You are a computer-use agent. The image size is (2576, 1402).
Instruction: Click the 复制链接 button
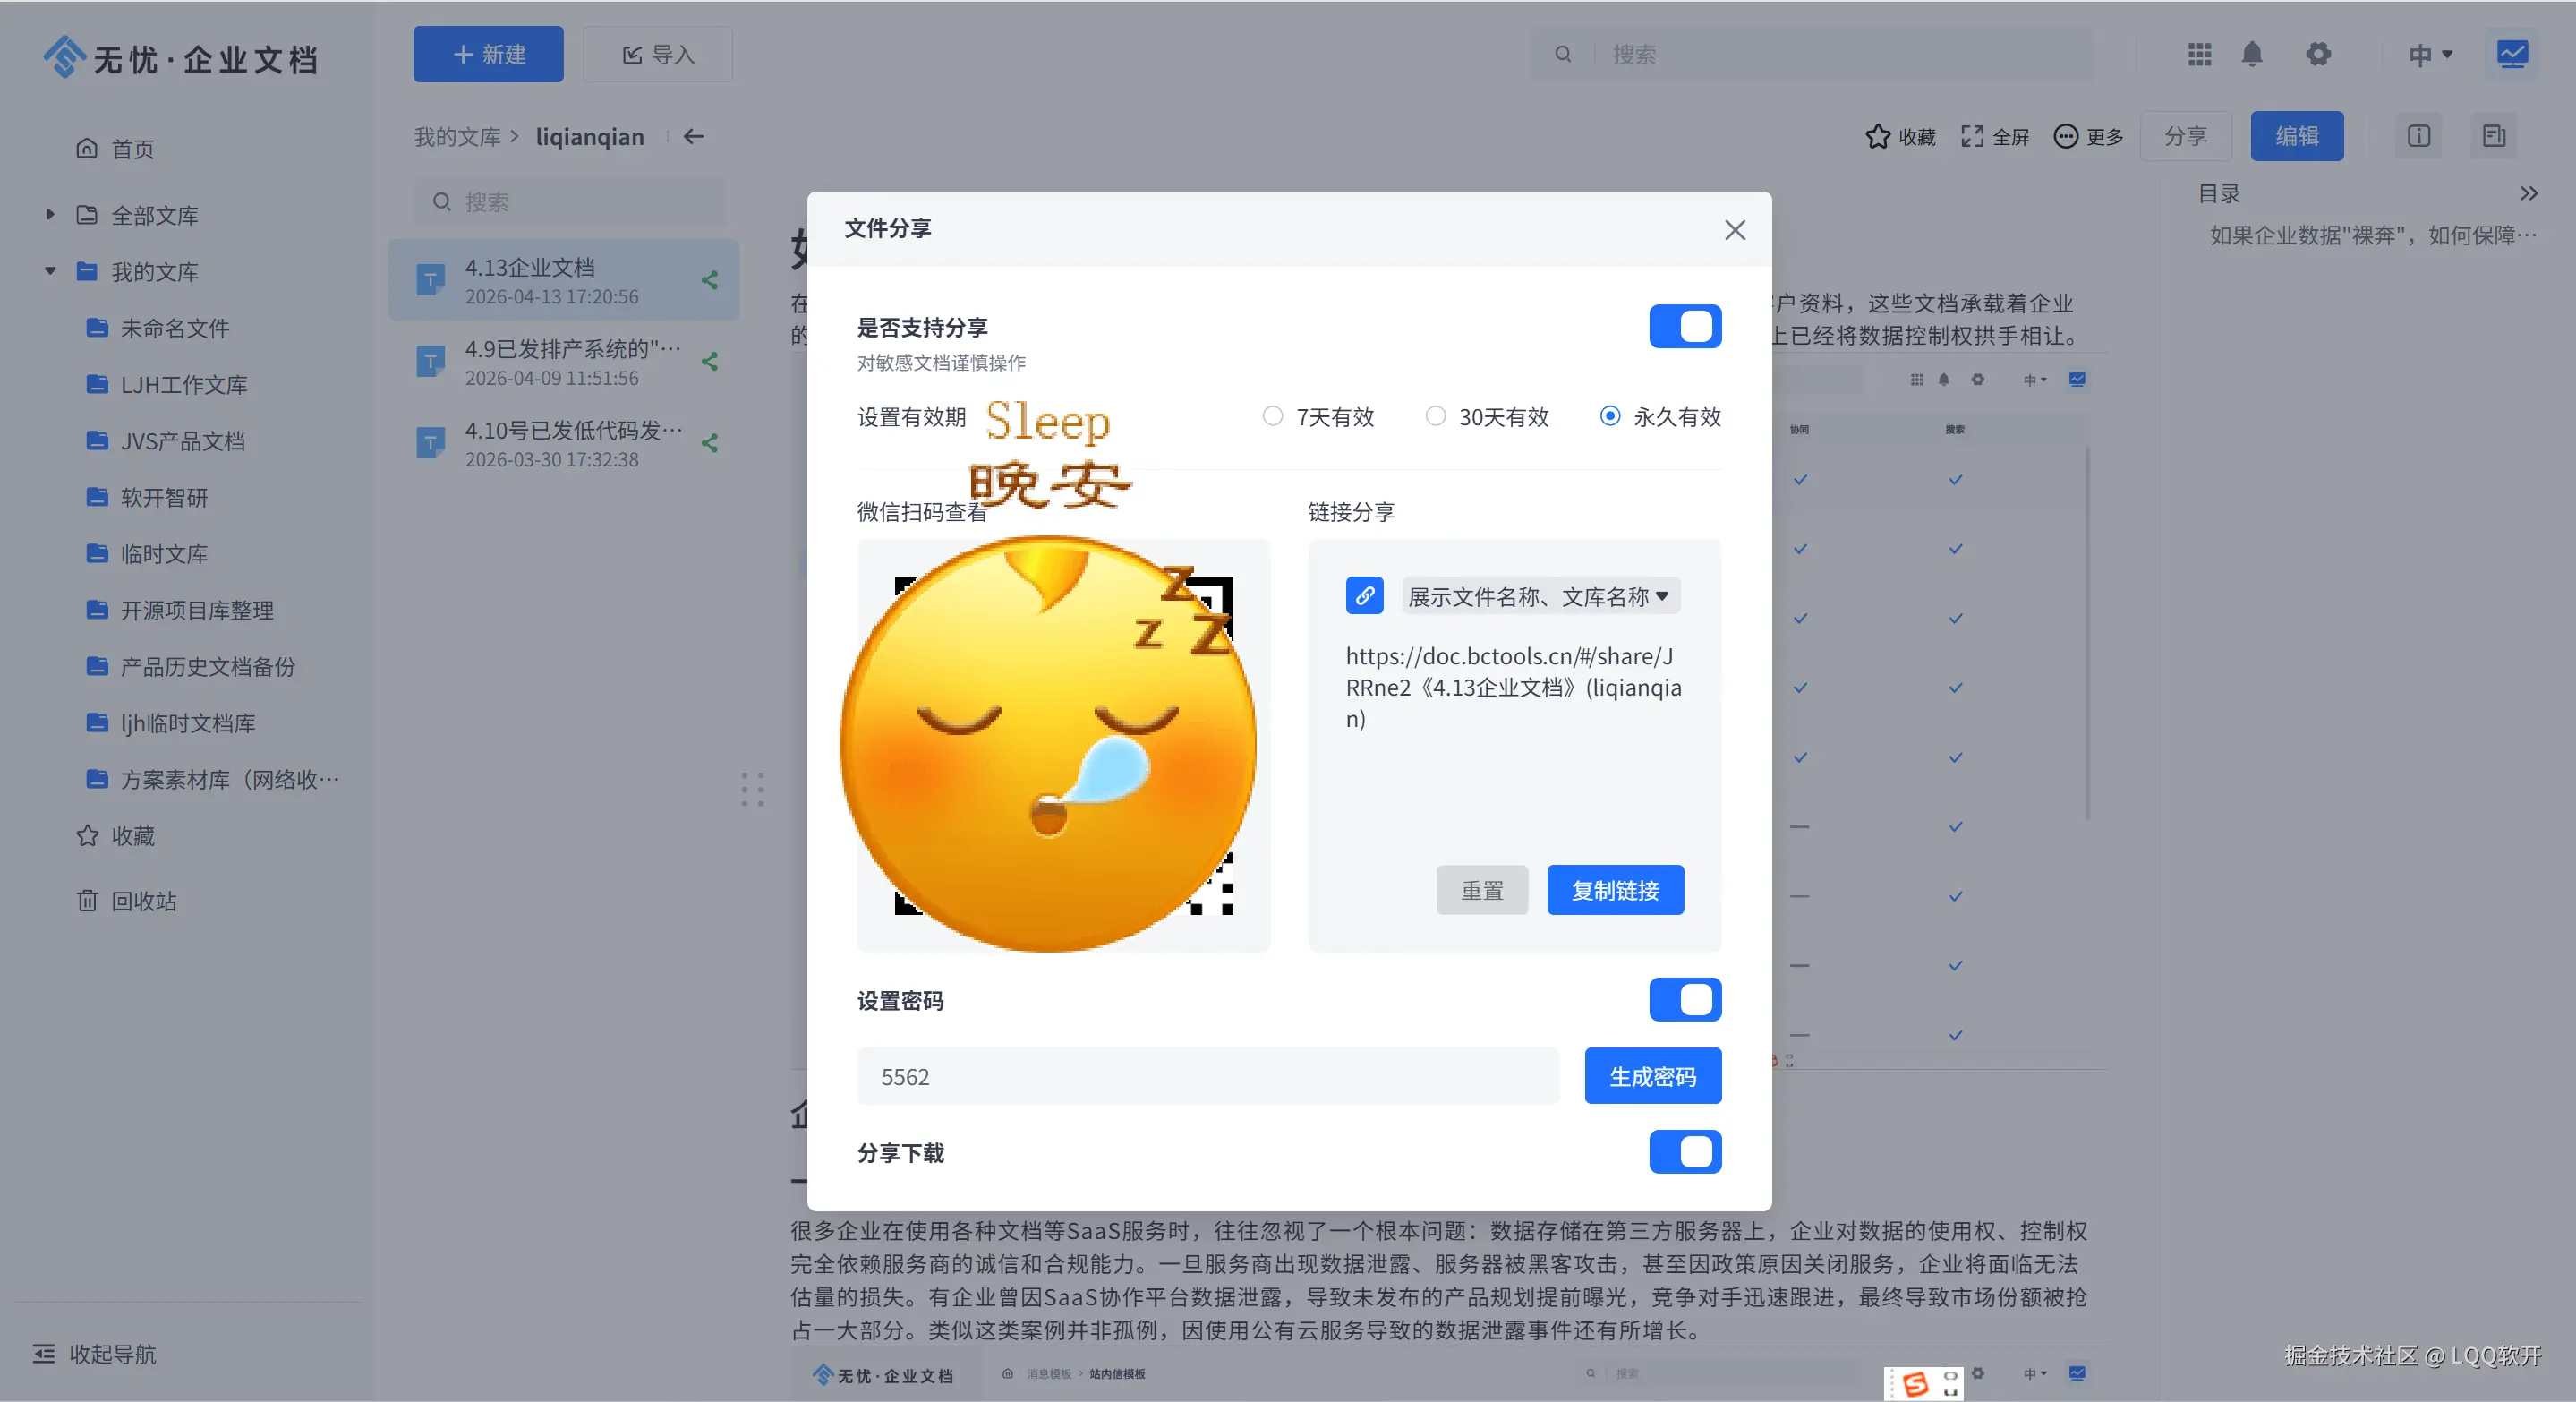[x=1614, y=890]
